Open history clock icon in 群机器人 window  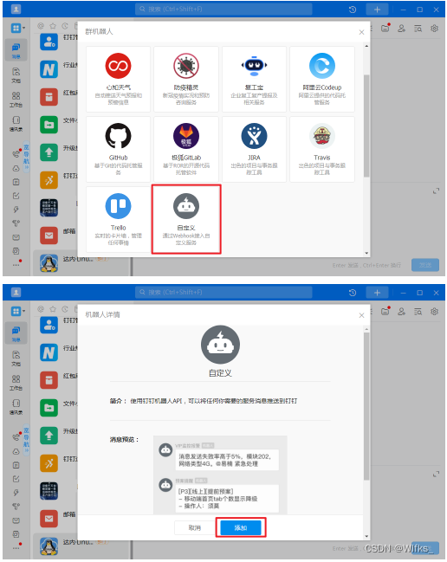(353, 10)
